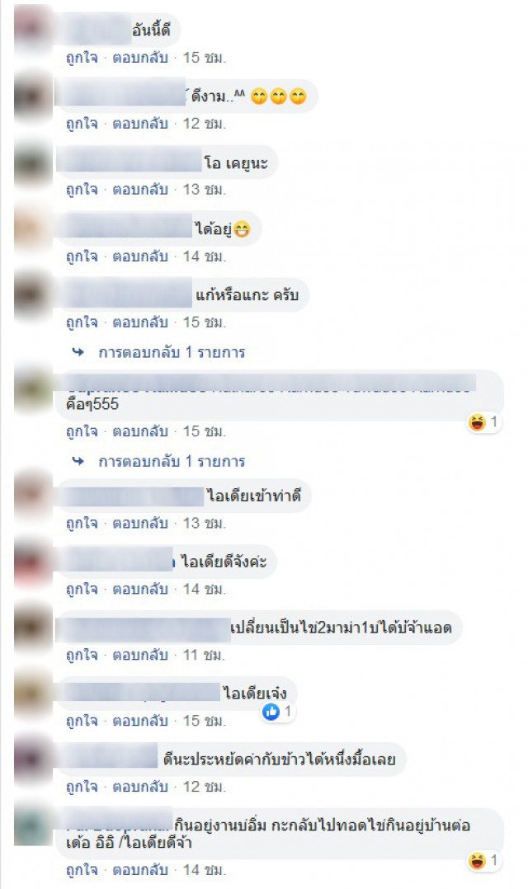Like the ดีนะประหยัดค่ากับข้าว comment
The image size is (528, 889).
[82, 787]
